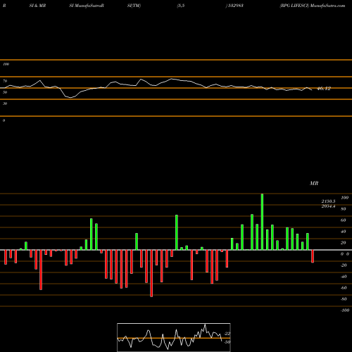Click the 2054.4 price value
This screenshot has width=352, height=352.
pyautogui.click(x=328, y=206)
